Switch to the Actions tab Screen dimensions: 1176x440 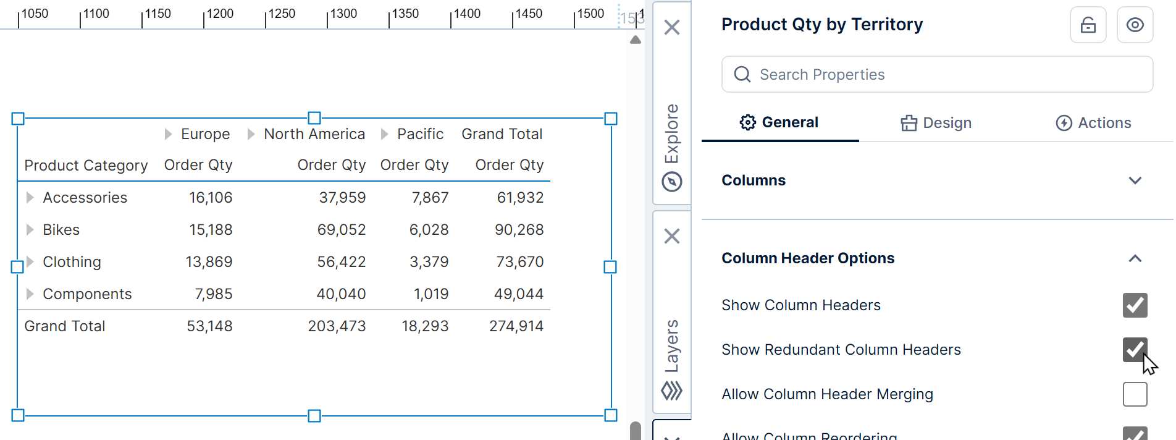(x=1093, y=123)
